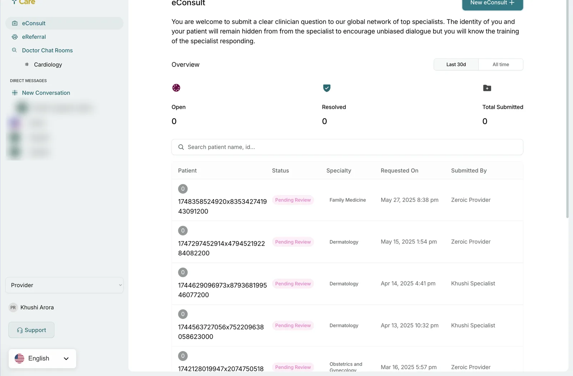
Task: Click Pending Review for Family Medicine row
Action: [x=293, y=200]
